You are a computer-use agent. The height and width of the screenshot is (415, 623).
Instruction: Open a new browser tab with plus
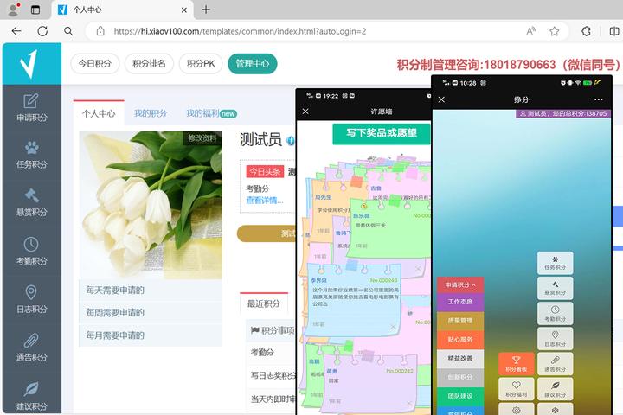click(x=206, y=10)
